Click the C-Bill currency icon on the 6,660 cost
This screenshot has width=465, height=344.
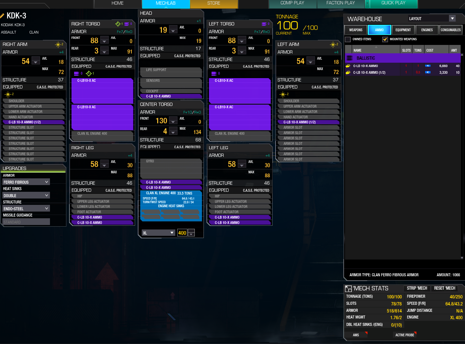click(428, 66)
